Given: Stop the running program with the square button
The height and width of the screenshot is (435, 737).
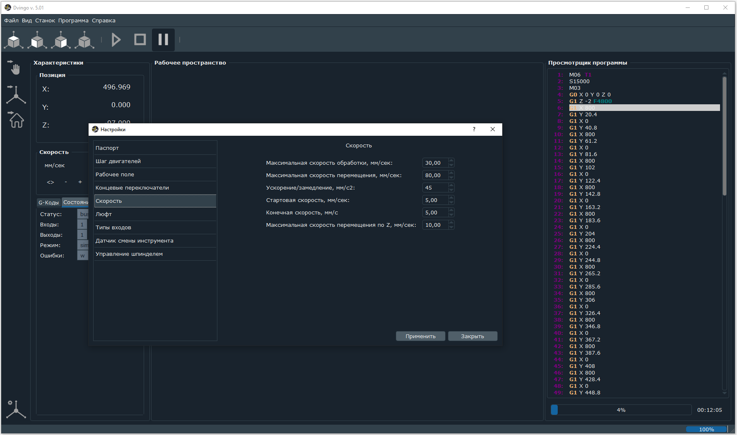Looking at the screenshot, I should point(140,40).
